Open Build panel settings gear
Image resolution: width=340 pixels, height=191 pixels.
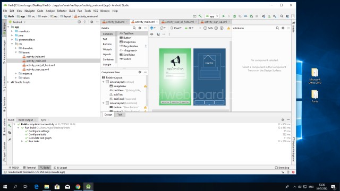[283, 120]
